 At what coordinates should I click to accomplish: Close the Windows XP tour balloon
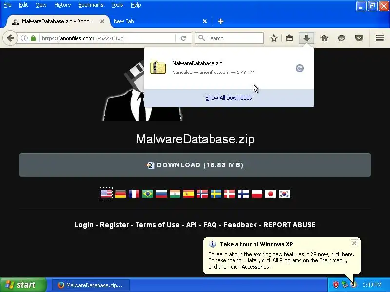pyautogui.click(x=354, y=243)
